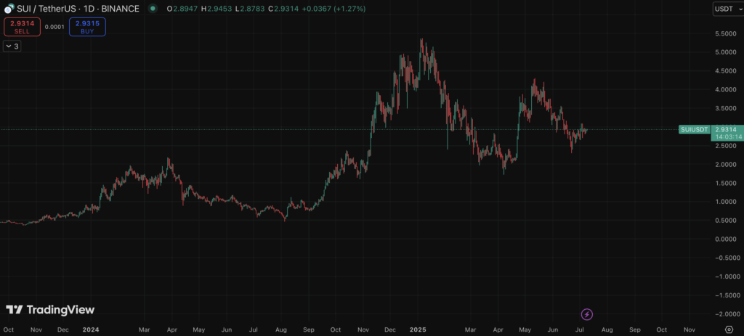Click the high value H2.9453
744x336 pixels.
(x=217, y=9)
